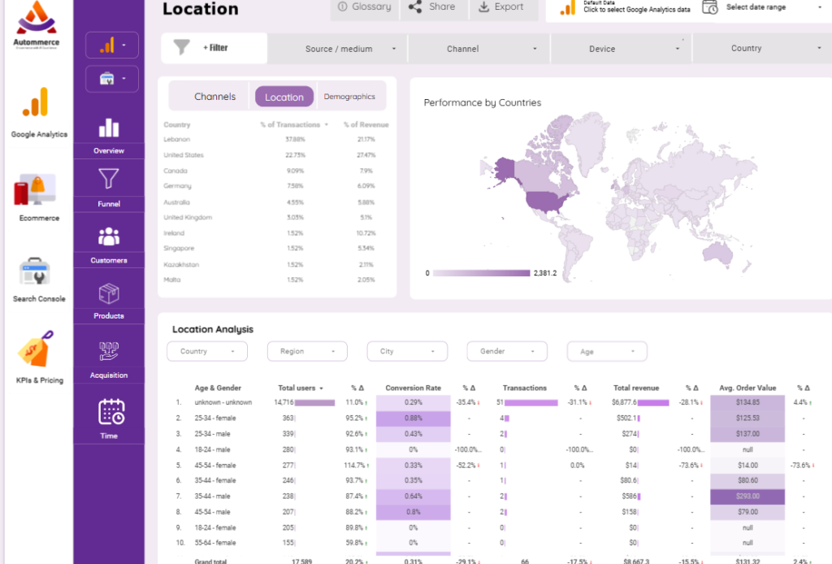This screenshot has width=832, height=564.
Task: Click Australia on the world map
Action: tap(718, 254)
